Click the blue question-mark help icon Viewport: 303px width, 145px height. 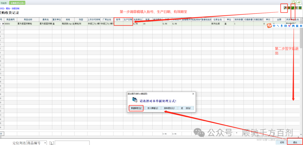click(x=300, y=8)
